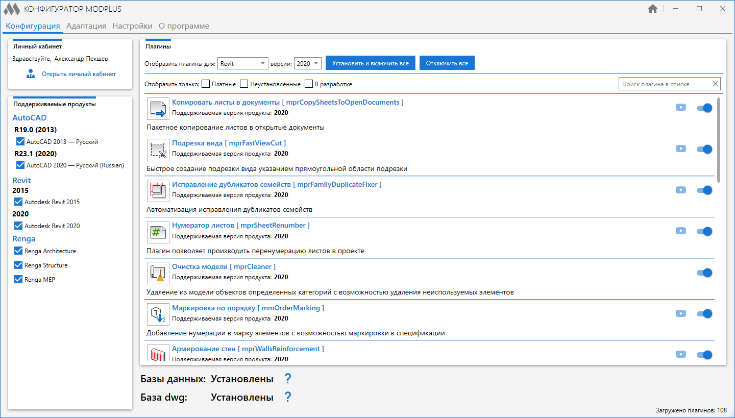The image size is (735, 418).
Task: Open help for Базы данных status
Action: coord(288,379)
